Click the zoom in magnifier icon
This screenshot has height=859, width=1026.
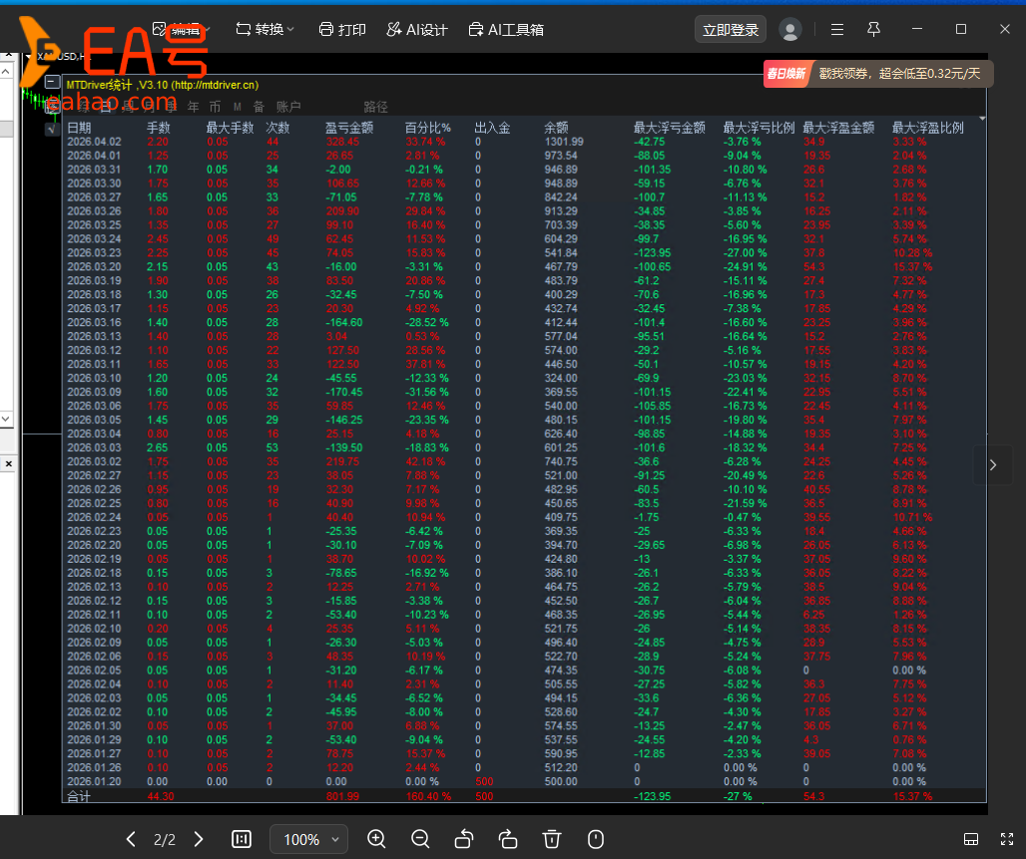[376, 839]
